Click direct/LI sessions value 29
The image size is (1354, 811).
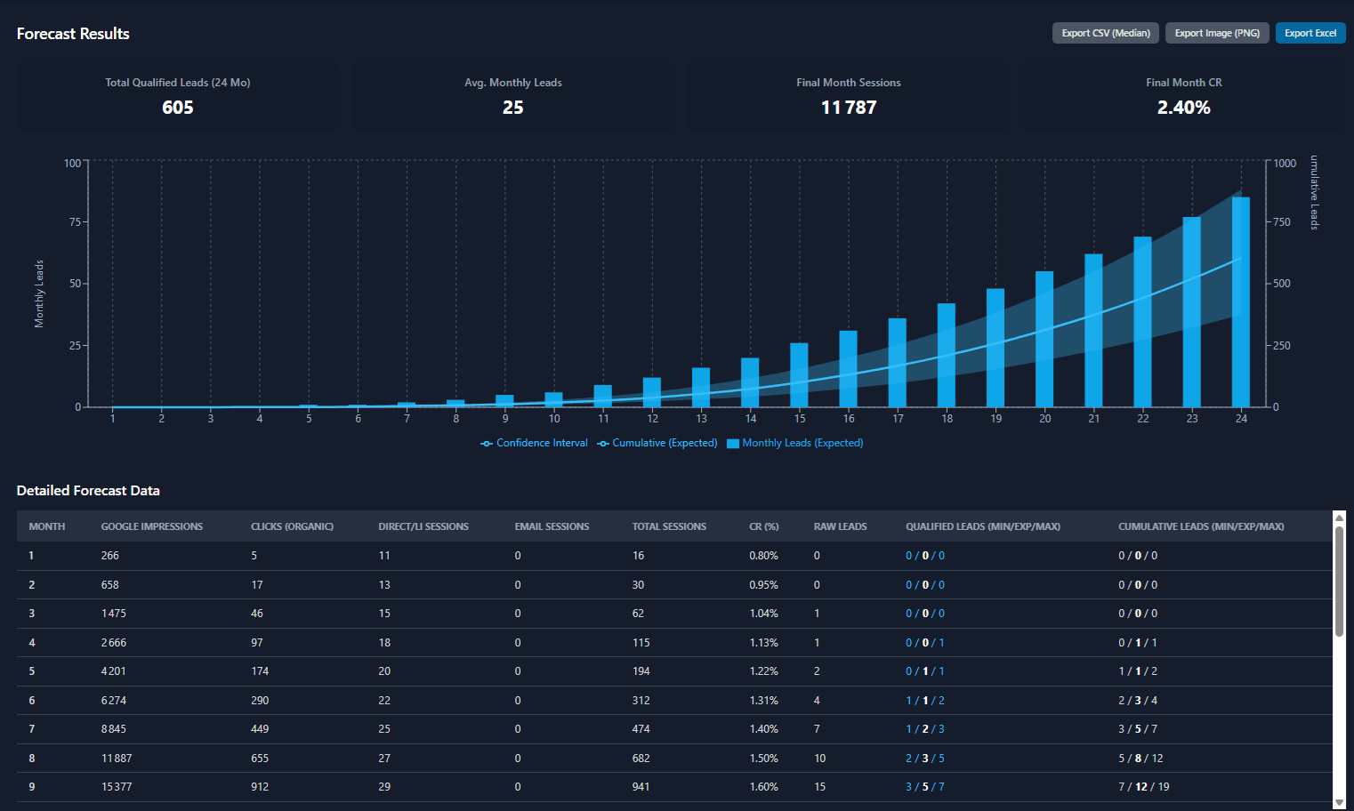[384, 787]
